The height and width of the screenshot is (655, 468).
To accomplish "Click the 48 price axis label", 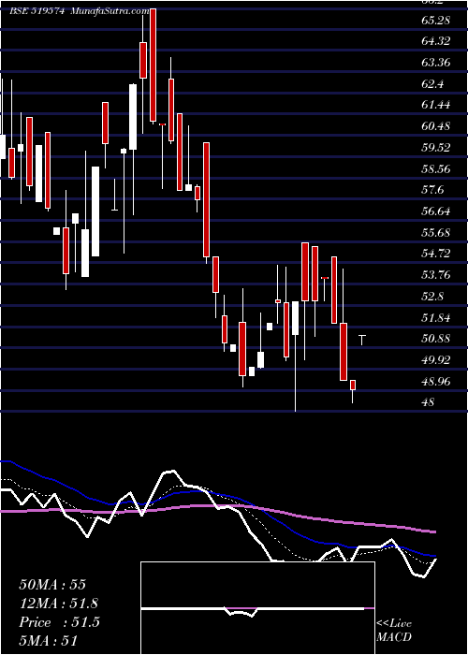I will tap(429, 402).
